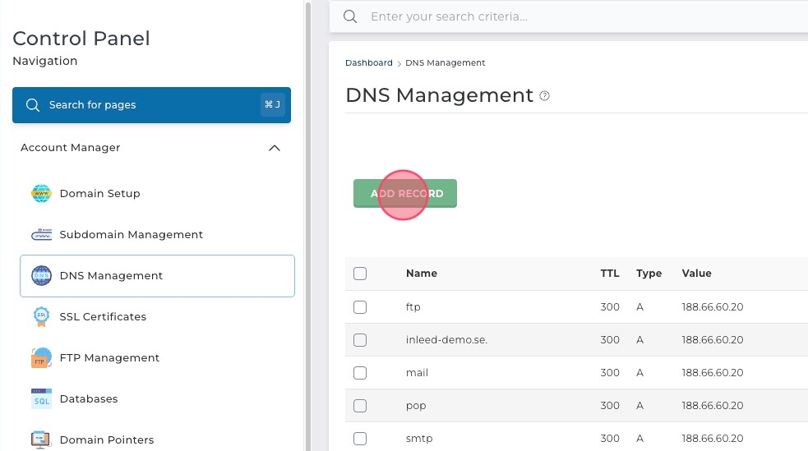Image resolution: width=808 pixels, height=451 pixels.
Task: Select the mail record checkbox
Action: tap(360, 373)
